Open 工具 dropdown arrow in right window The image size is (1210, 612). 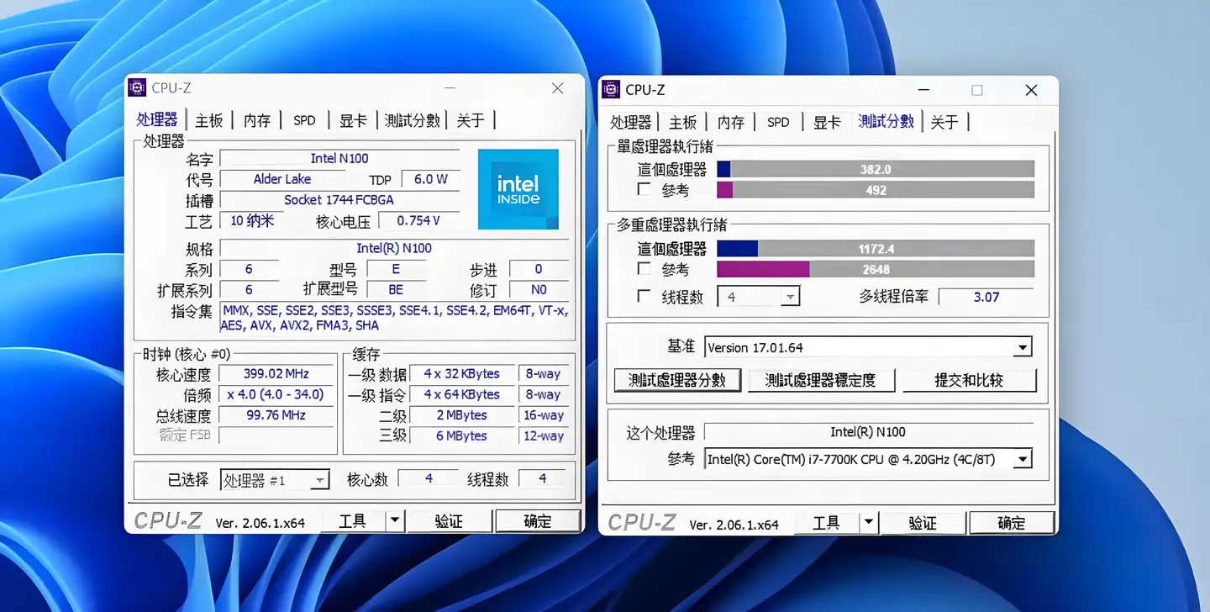pyautogui.click(x=869, y=523)
